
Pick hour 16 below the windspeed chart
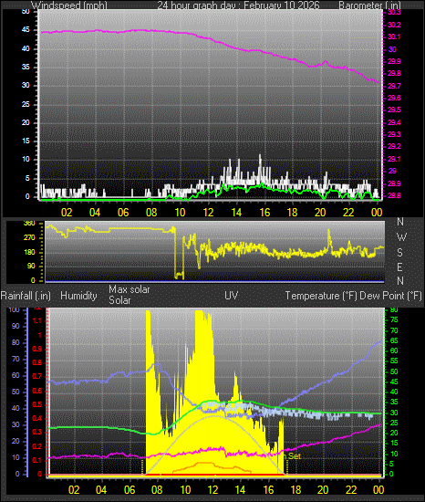(264, 213)
